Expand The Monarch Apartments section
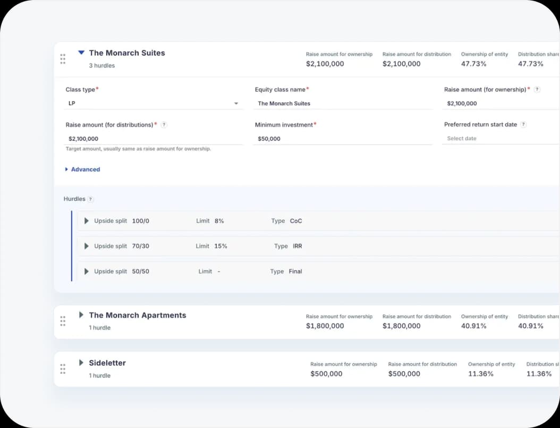The image size is (560, 428). (x=81, y=315)
